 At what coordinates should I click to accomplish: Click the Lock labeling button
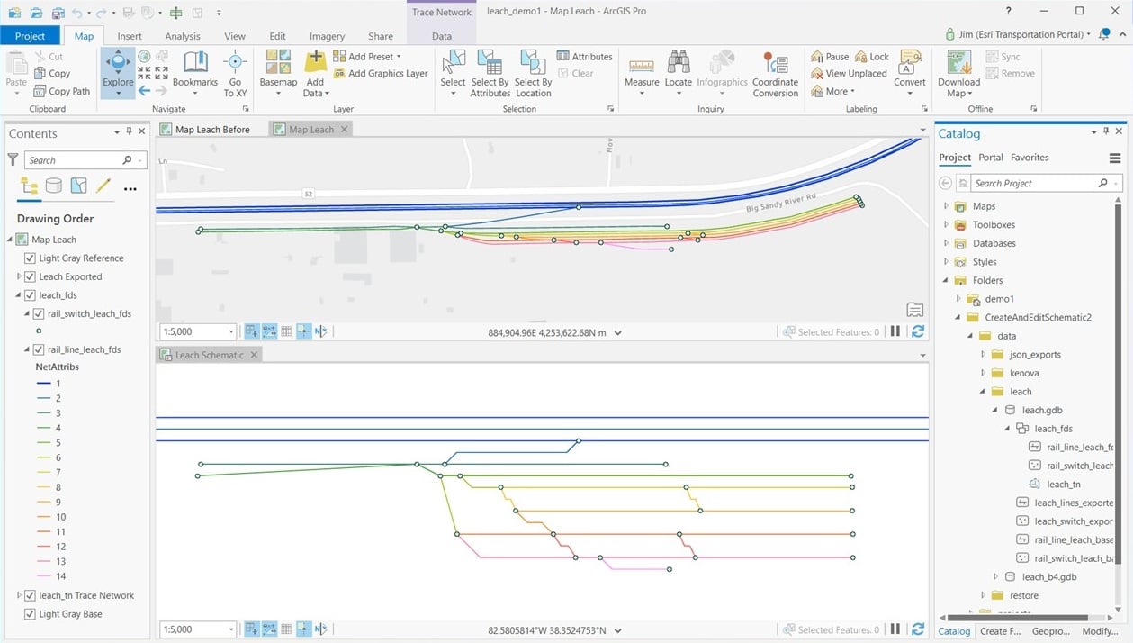coord(872,57)
